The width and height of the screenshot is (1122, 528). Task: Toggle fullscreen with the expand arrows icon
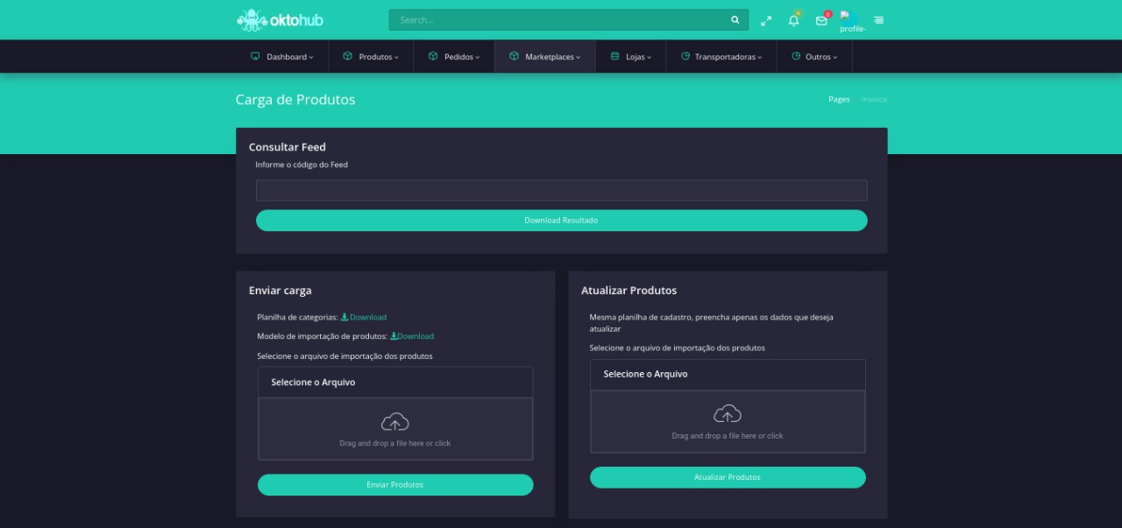tap(766, 20)
